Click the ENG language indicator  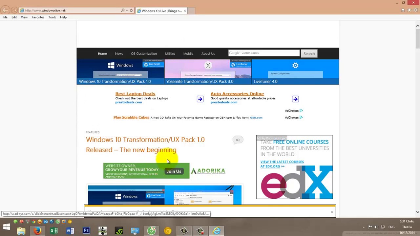(x=391, y=227)
